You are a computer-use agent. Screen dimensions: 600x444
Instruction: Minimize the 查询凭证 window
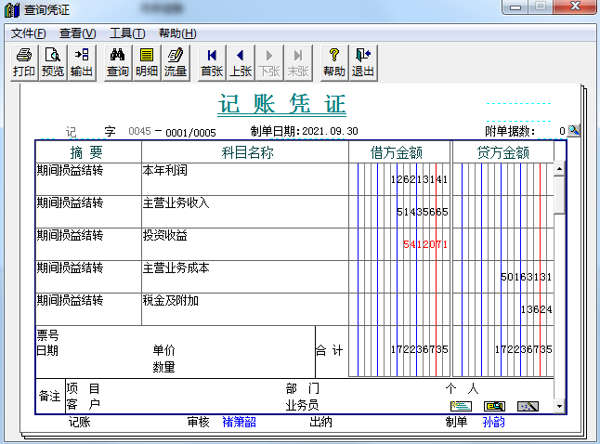click(x=515, y=7)
